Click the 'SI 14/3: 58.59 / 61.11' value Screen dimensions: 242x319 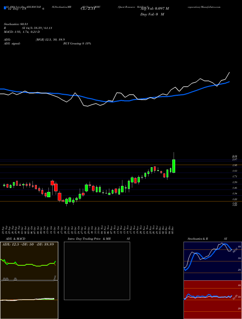pos(37,28)
